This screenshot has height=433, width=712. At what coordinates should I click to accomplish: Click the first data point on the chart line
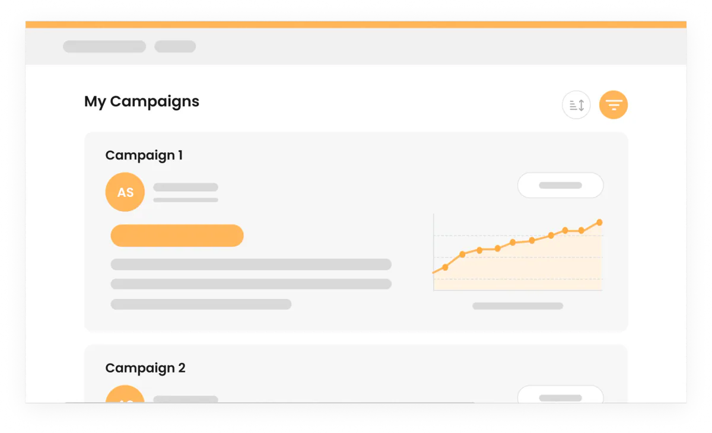tap(445, 267)
